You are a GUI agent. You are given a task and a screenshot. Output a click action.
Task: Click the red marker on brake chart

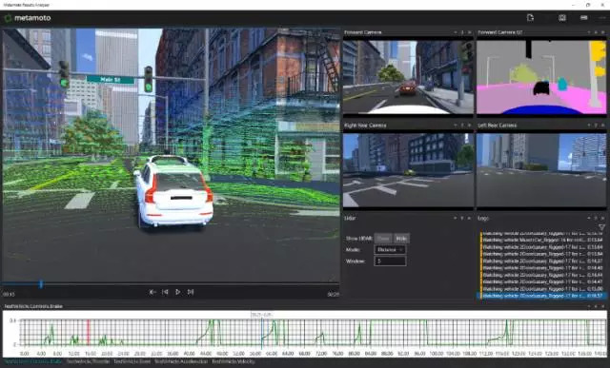(89, 332)
